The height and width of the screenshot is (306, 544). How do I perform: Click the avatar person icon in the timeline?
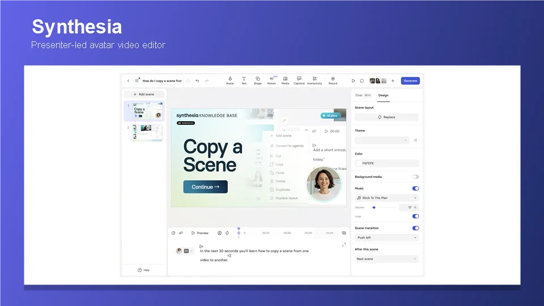click(x=220, y=233)
